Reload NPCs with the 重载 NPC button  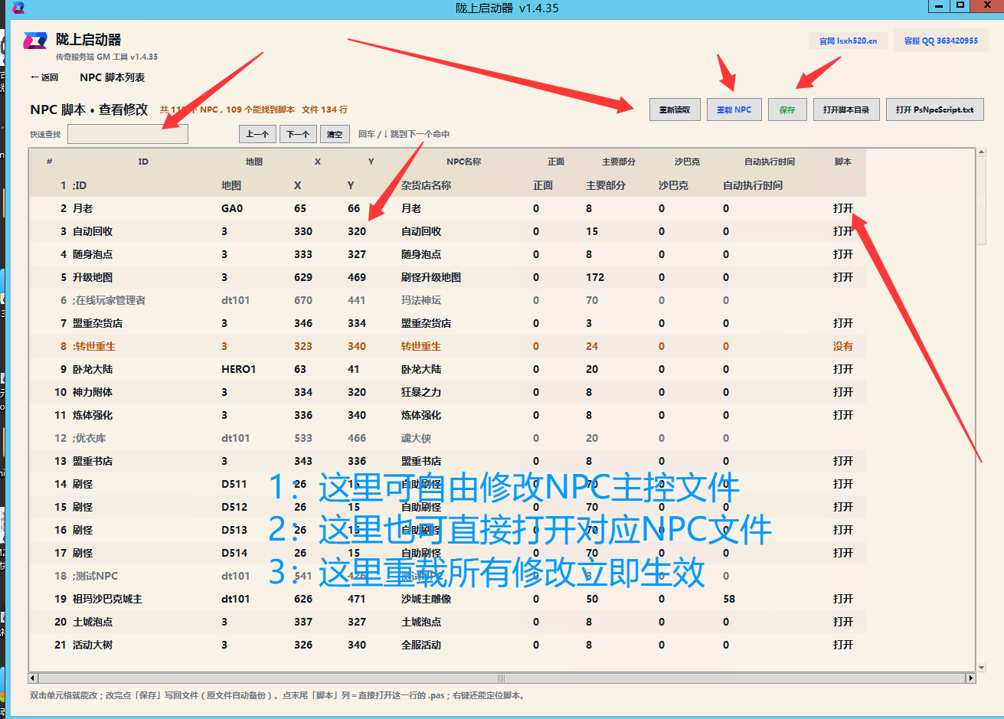coord(734,109)
